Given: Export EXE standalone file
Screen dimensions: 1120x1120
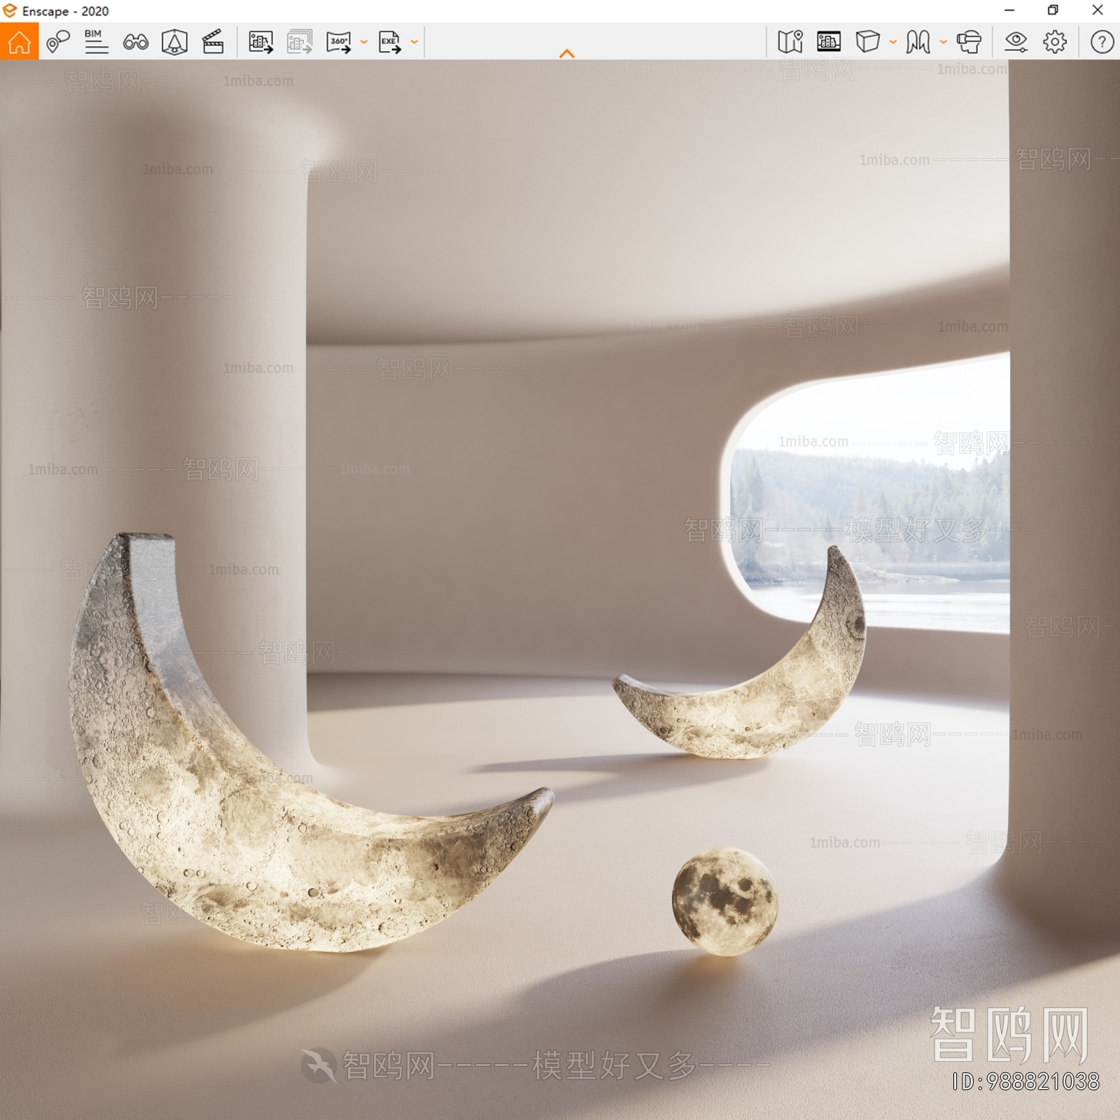Looking at the screenshot, I should [390, 42].
